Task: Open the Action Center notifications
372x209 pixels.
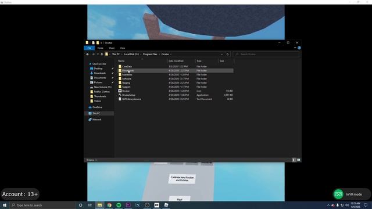Action: pyautogui.click(x=366, y=205)
